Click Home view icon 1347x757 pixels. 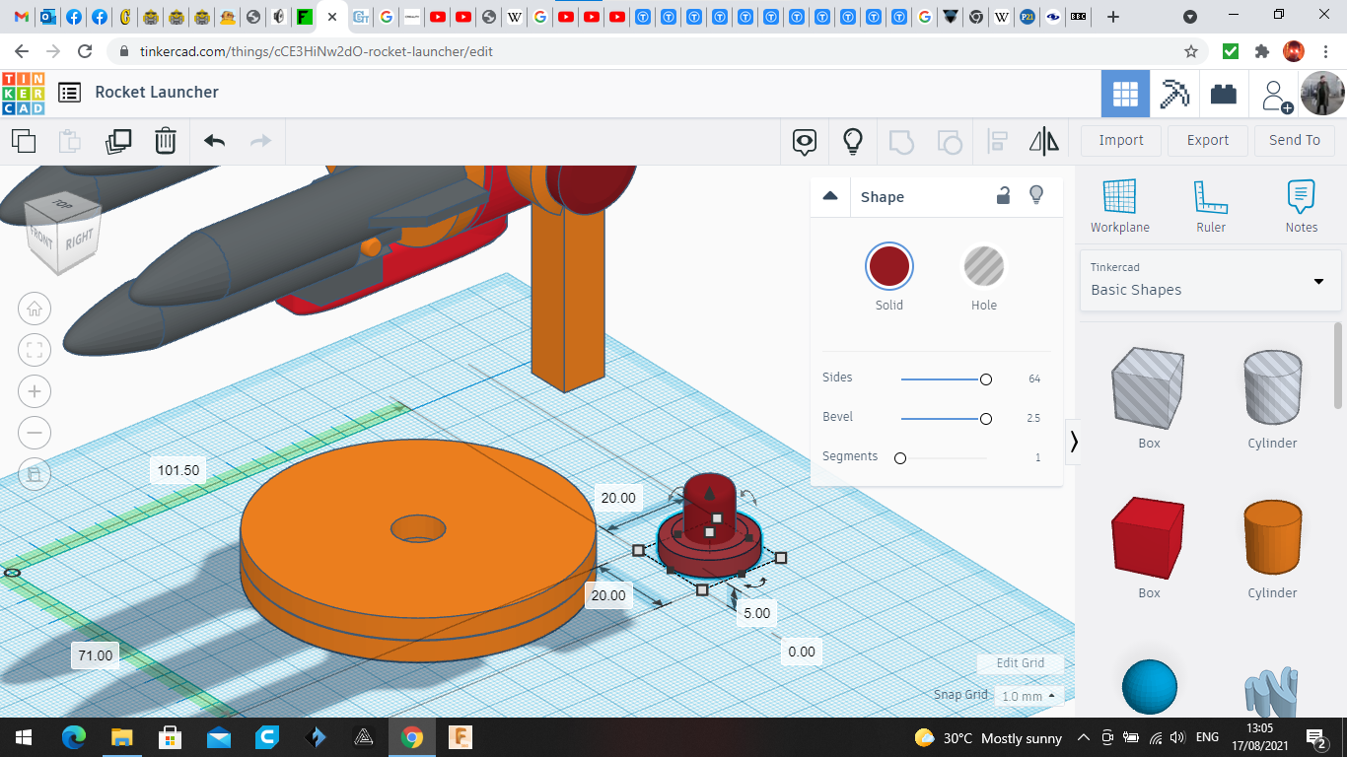coord(35,309)
